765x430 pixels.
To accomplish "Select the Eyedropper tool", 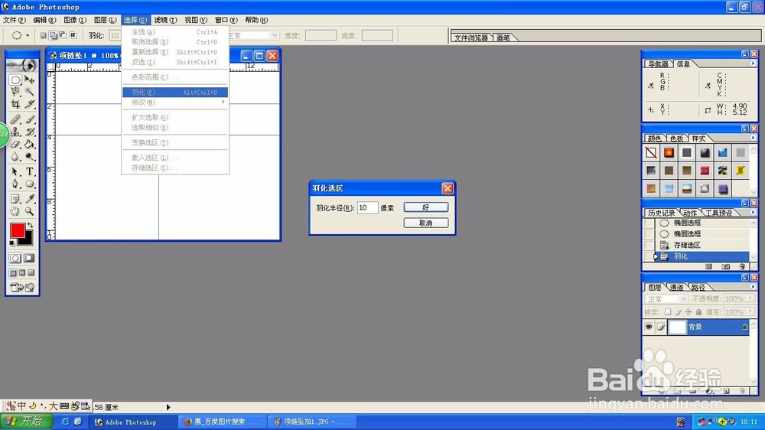I will coord(30,199).
